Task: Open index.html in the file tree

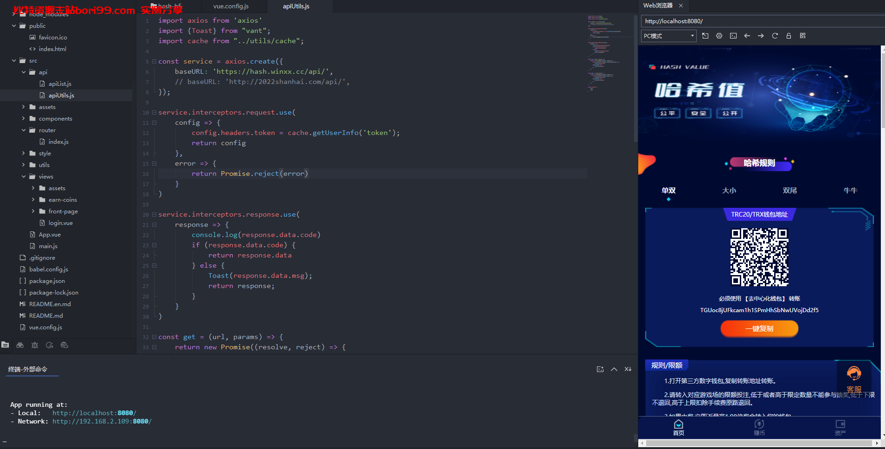Action: pos(52,49)
